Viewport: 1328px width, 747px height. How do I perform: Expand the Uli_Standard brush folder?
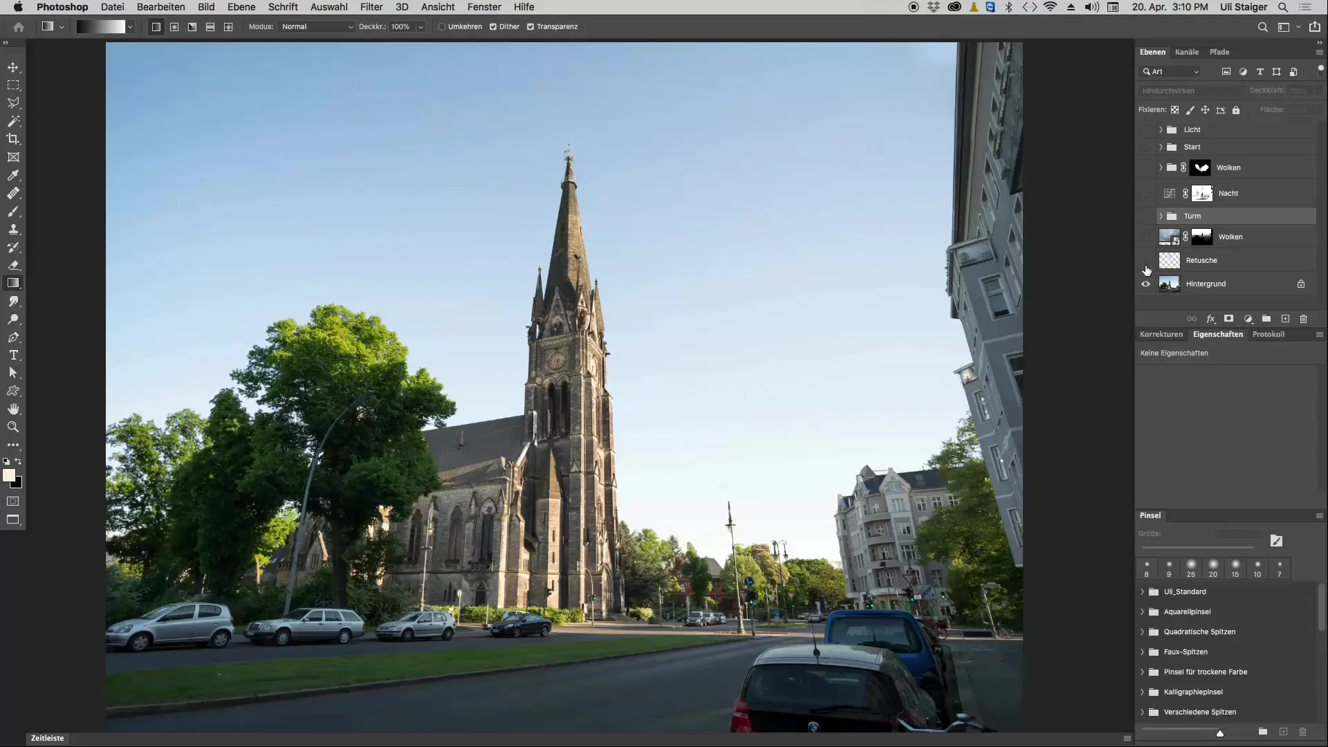point(1142,591)
